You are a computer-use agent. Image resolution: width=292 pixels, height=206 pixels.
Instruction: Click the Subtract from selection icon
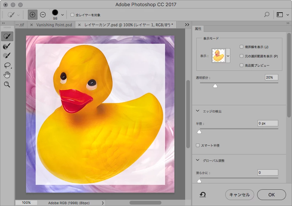43,15
